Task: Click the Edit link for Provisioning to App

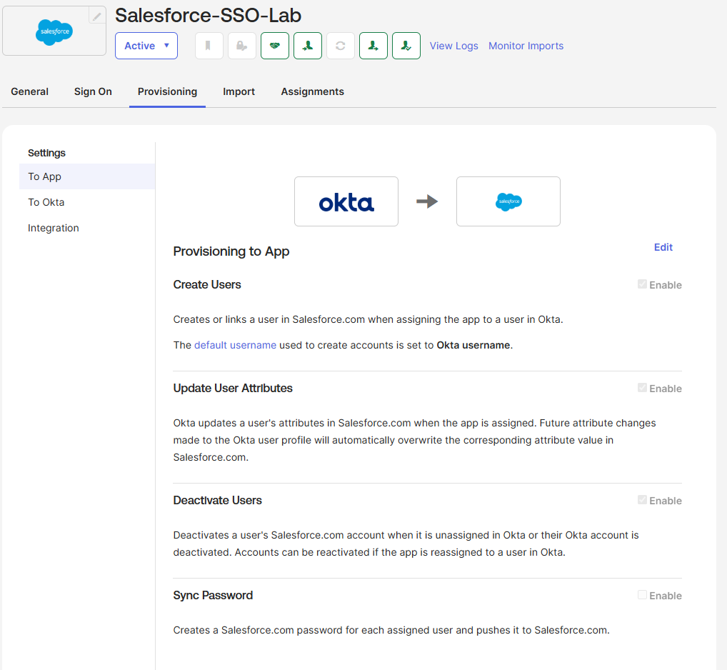Action: pyautogui.click(x=663, y=247)
